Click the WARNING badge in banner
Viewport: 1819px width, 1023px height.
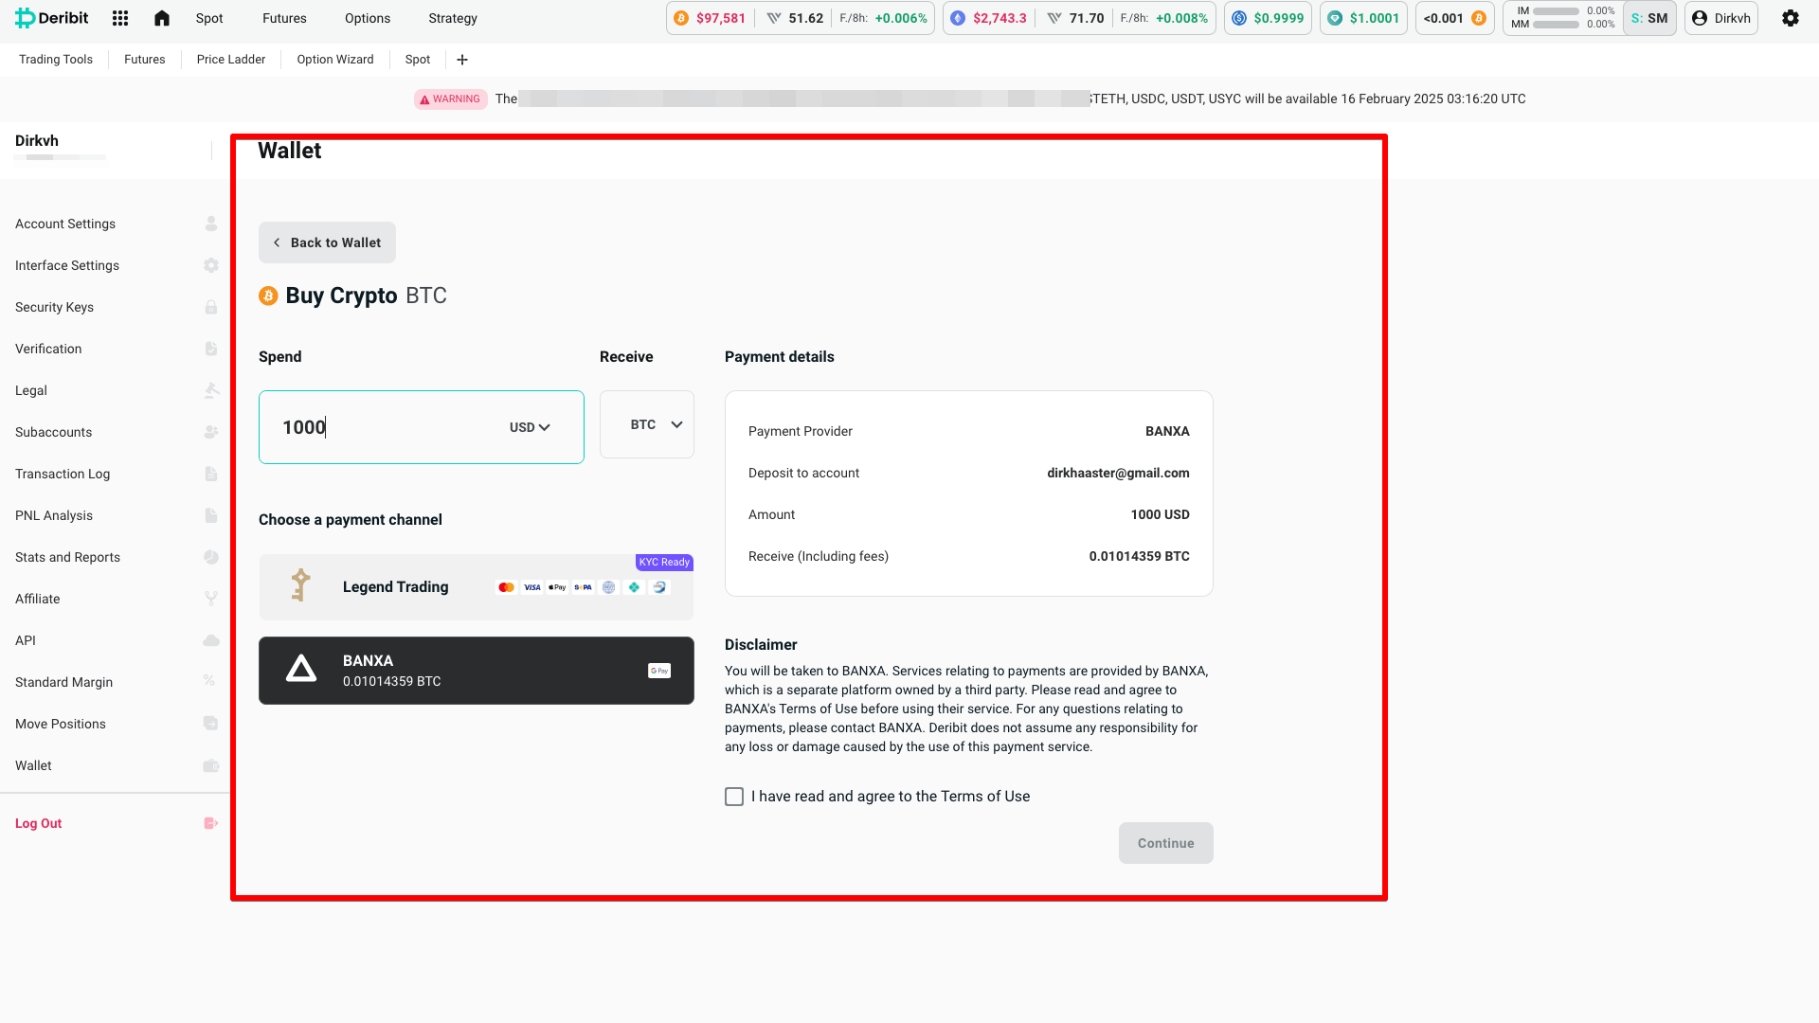tap(451, 99)
